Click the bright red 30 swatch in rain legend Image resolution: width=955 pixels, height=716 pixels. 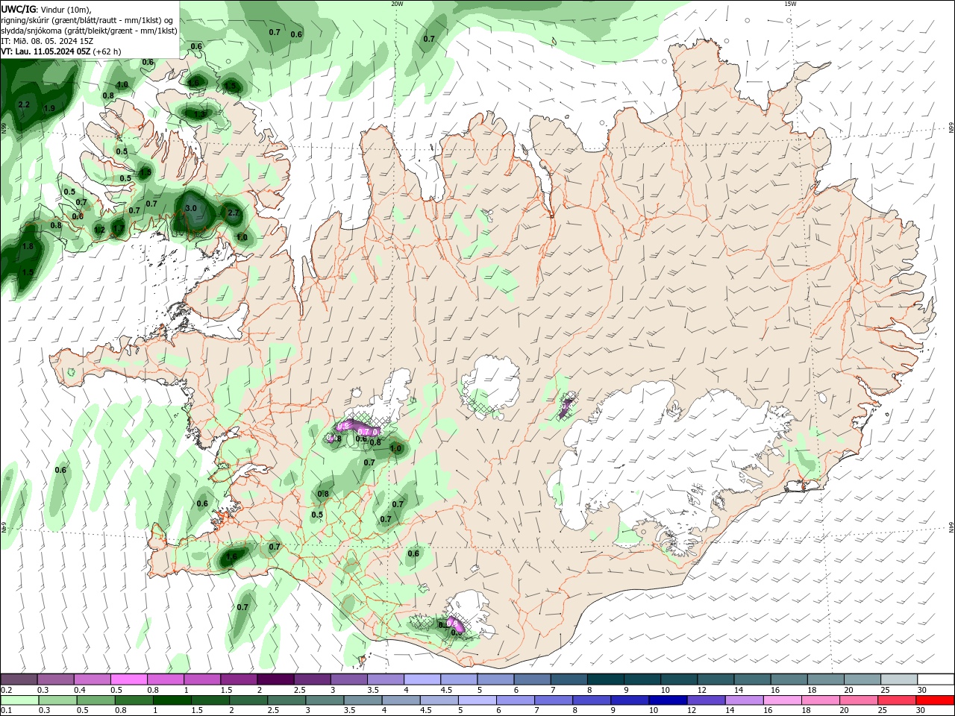[x=936, y=700]
